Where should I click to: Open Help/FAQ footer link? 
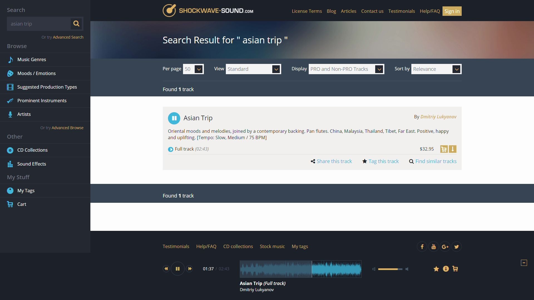click(x=206, y=246)
